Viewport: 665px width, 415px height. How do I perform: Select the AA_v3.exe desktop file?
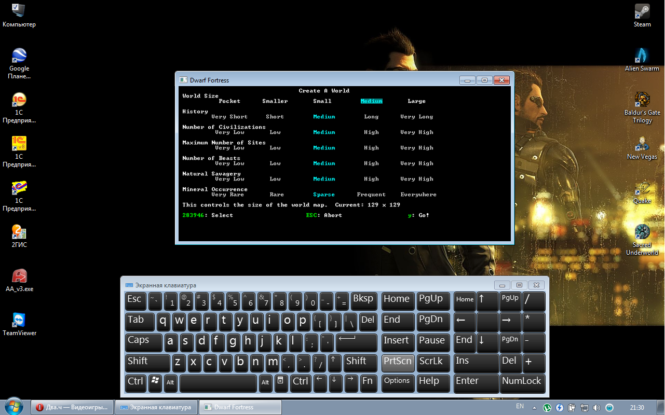pos(19,280)
